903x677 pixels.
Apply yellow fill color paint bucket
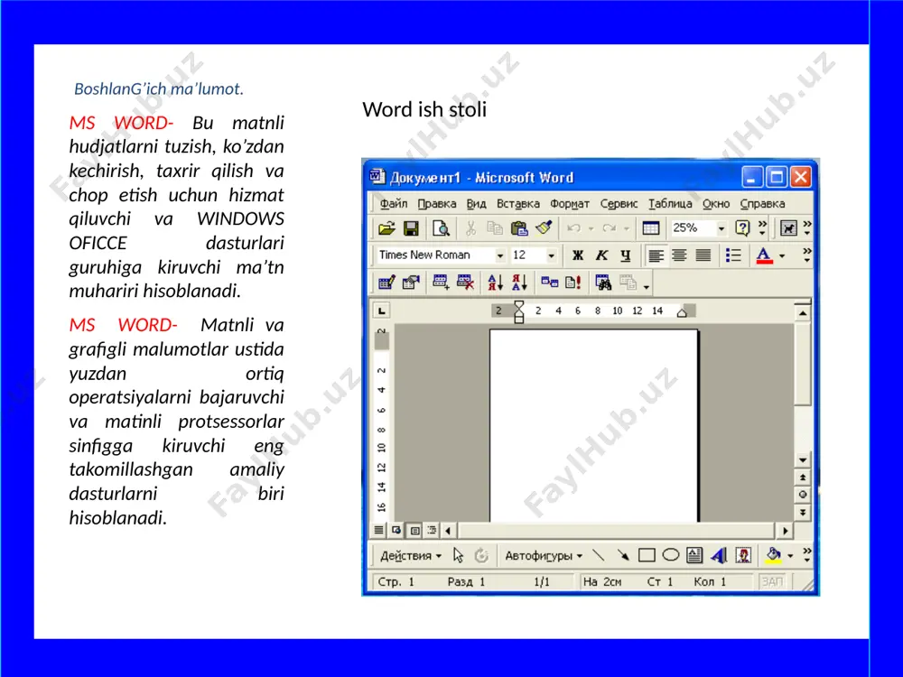[773, 555]
